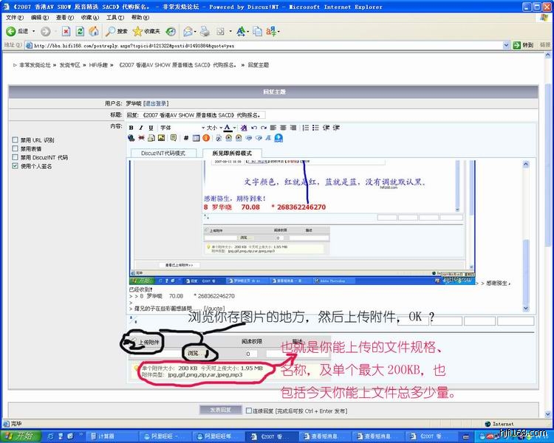Click the Stop loading icon
The height and width of the screenshot is (443, 554).
[66, 32]
